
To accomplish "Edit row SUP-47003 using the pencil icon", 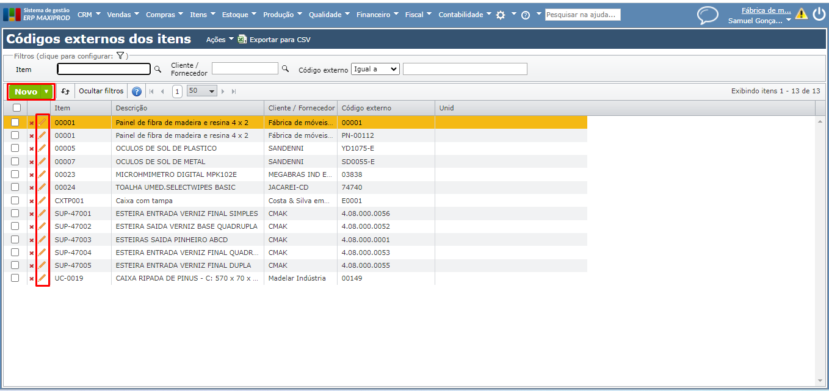I will tap(42, 239).
